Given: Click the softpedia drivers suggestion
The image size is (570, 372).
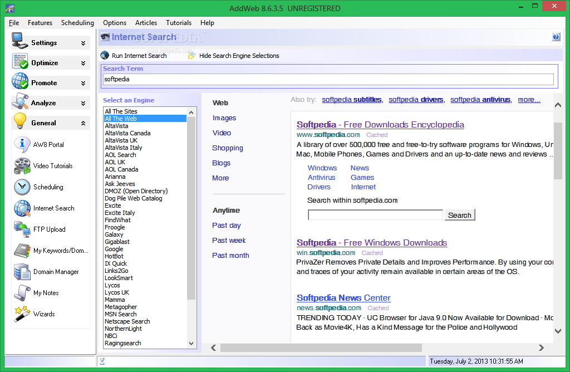Looking at the screenshot, I should point(416,100).
